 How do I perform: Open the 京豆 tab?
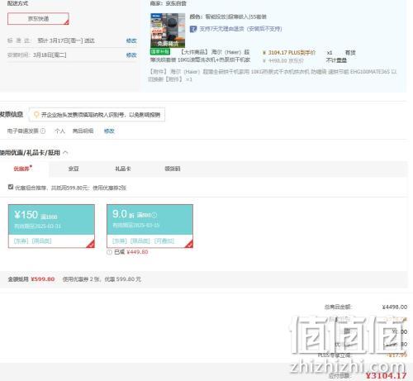point(74,169)
